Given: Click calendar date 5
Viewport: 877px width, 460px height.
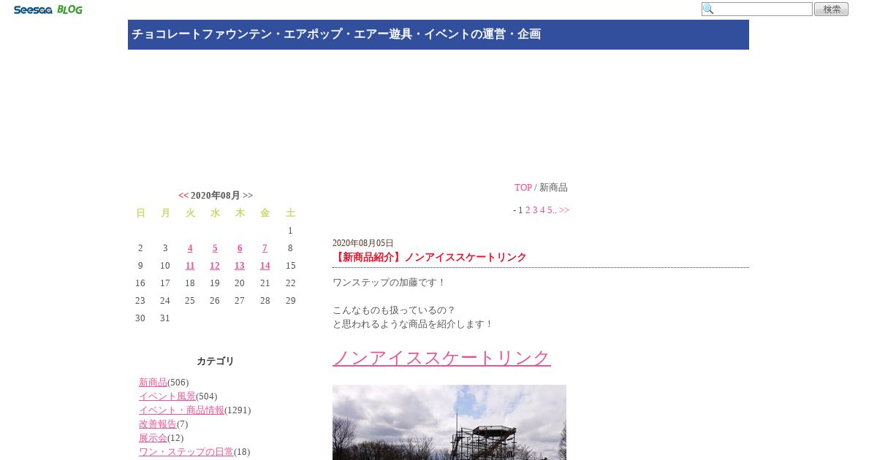Looking at the screenshot, I should (x=215, y=248).
